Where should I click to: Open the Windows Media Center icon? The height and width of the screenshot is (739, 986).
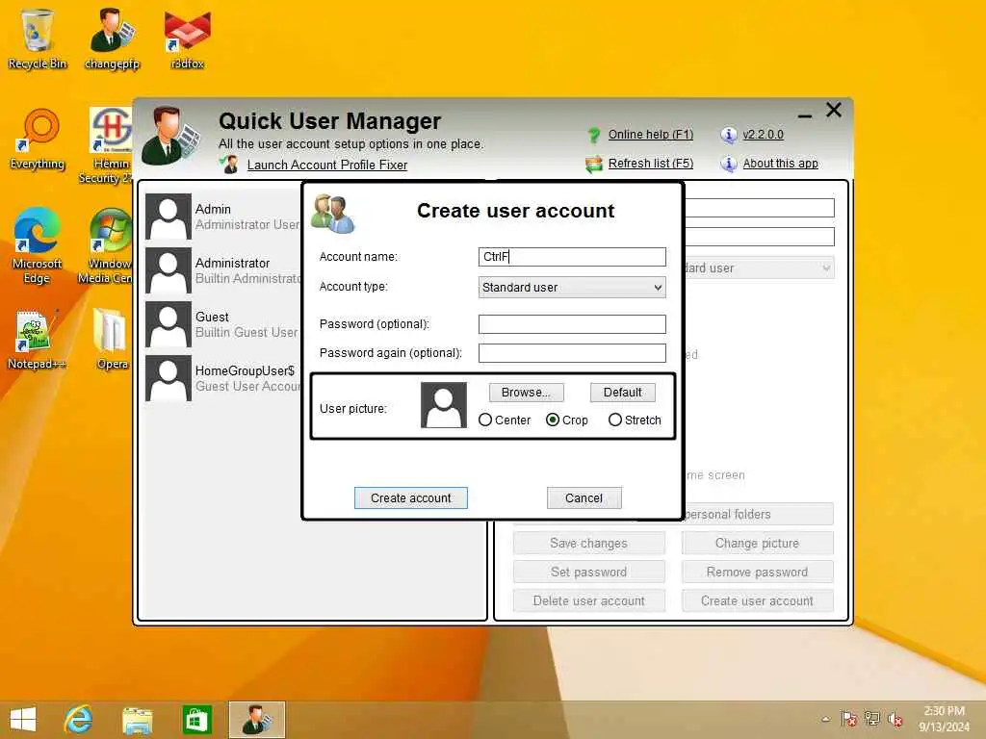[108, 245]
